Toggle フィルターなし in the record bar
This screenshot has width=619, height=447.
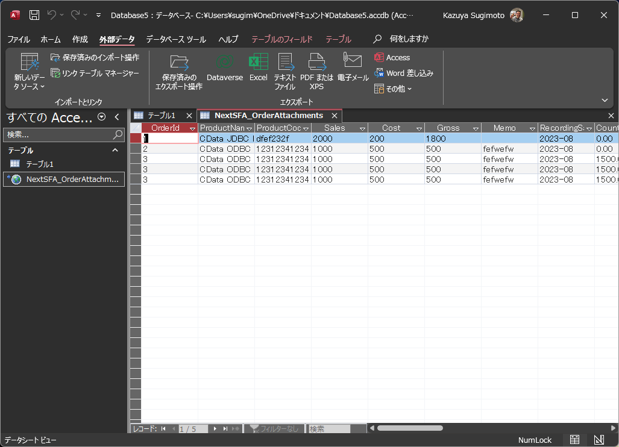(274, 428)
